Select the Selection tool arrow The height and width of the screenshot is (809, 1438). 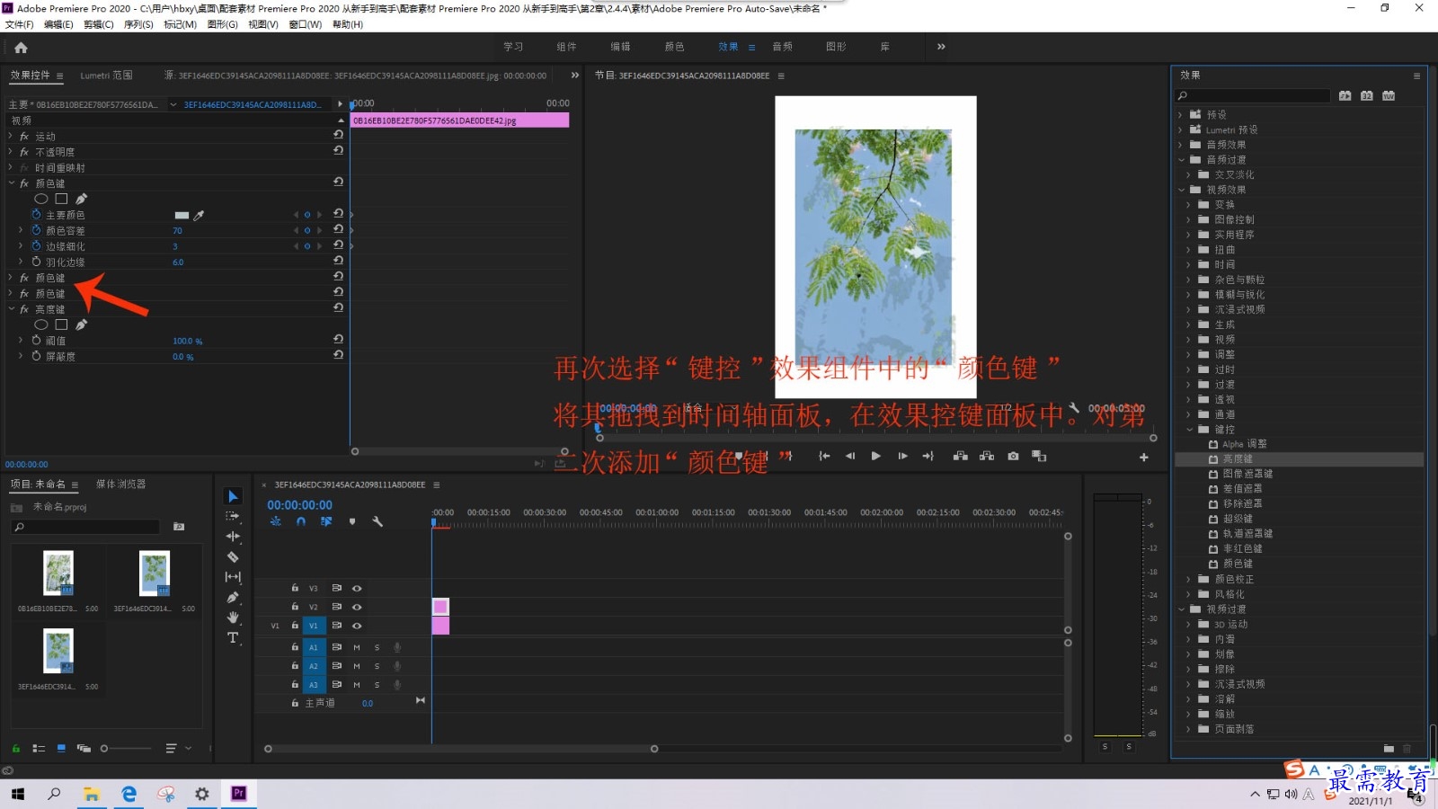tap(233, 496)
